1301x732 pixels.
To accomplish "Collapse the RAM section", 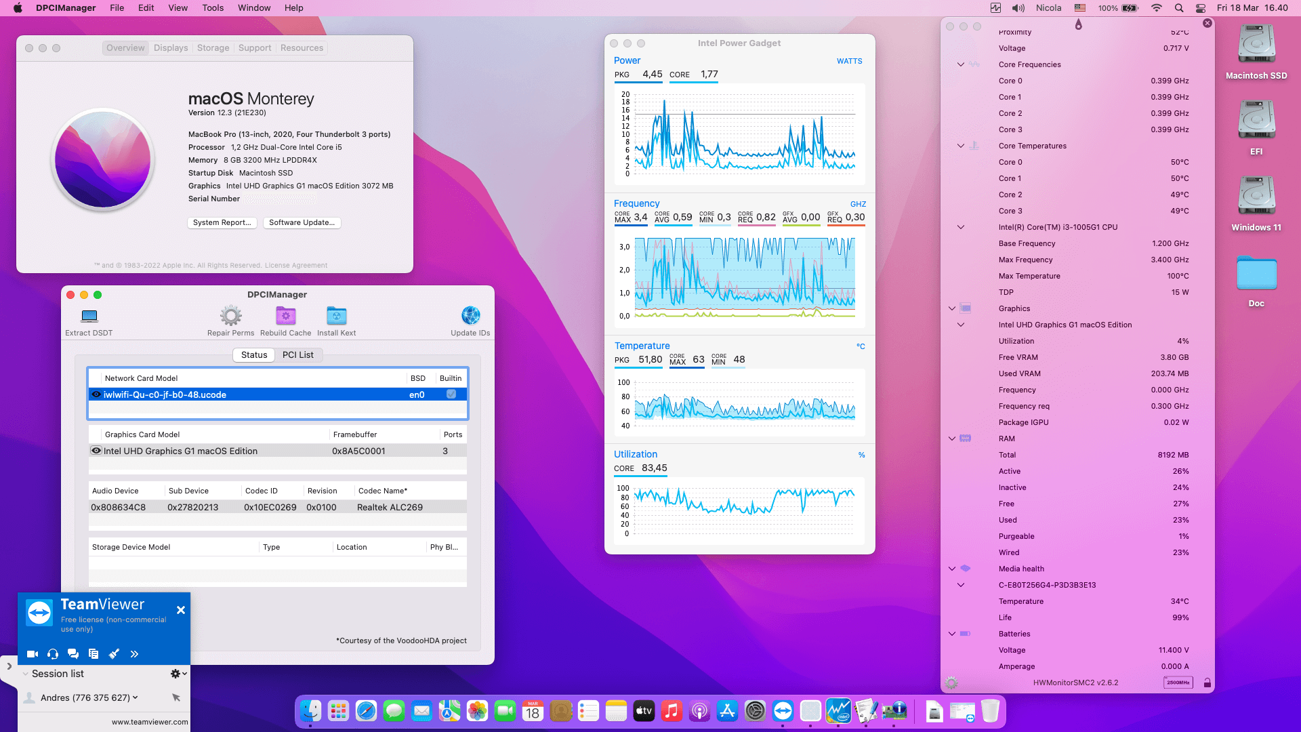I will (x=952, y=439).
